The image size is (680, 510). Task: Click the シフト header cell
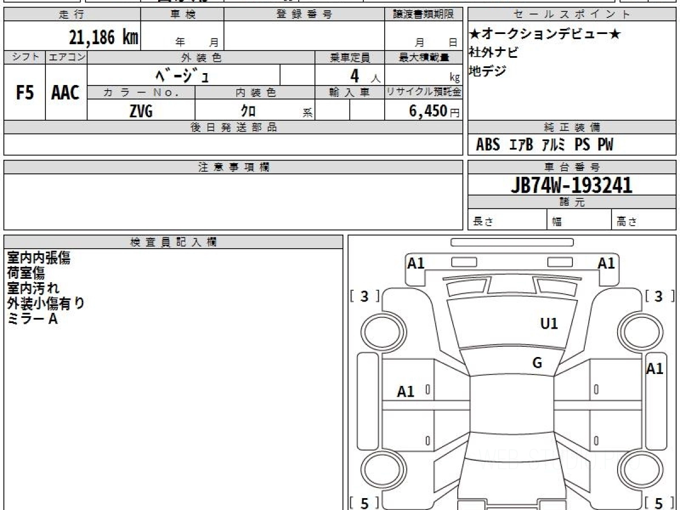tap(24, 57)
